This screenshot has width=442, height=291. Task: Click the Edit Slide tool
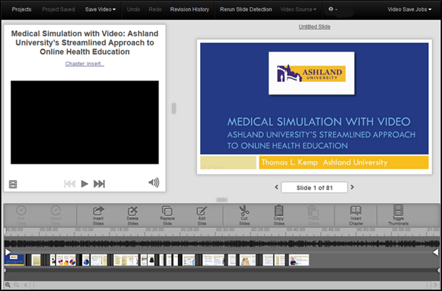coord(202,215)
